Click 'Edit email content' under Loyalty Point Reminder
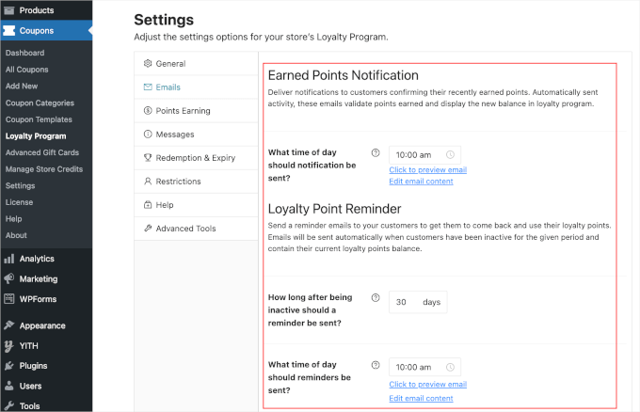Screen dimensions: 640x412 pos(421,399)
